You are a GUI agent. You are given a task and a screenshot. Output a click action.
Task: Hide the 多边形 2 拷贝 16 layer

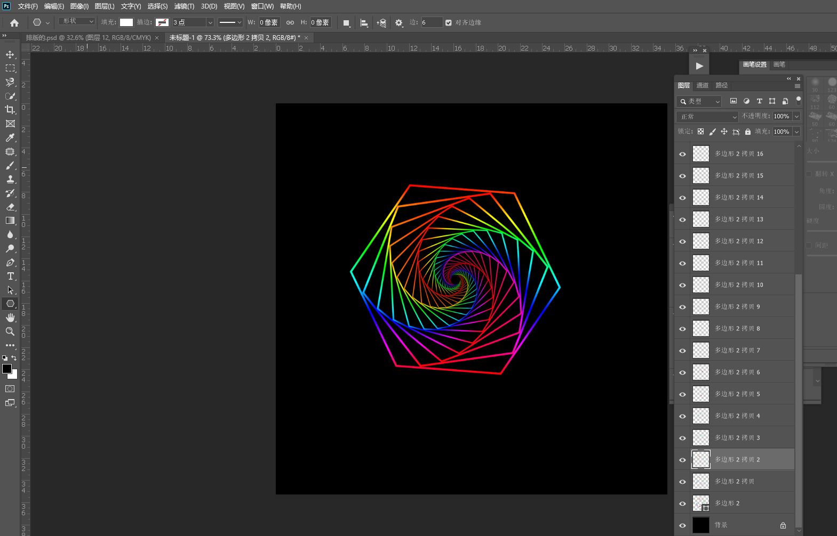pyautogui.click(x=682, y=154)
